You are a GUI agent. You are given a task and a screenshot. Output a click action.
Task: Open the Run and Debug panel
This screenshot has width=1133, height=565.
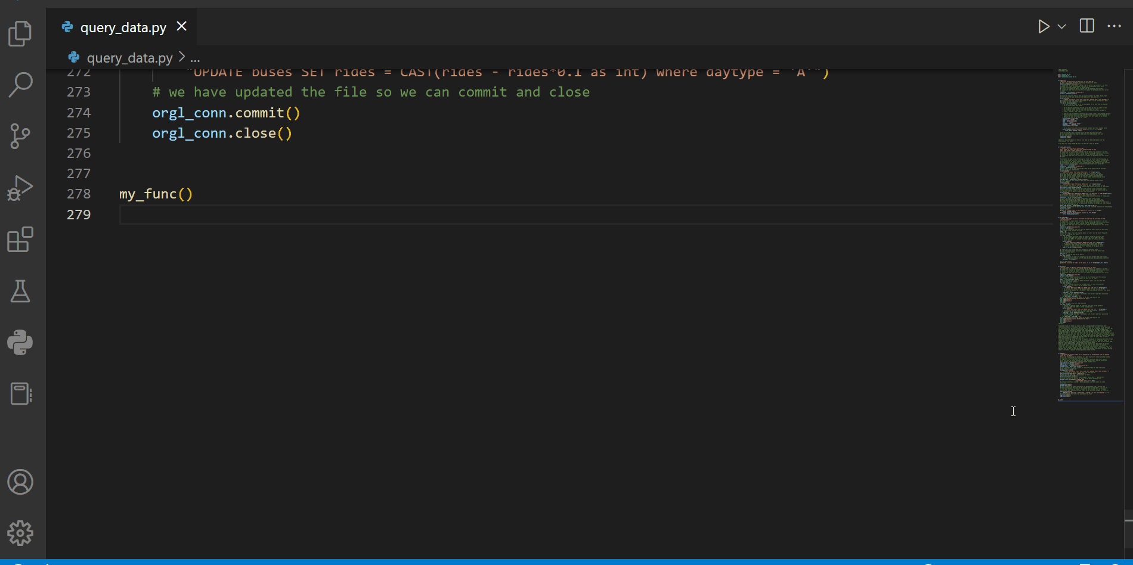[x=21, y=187]
